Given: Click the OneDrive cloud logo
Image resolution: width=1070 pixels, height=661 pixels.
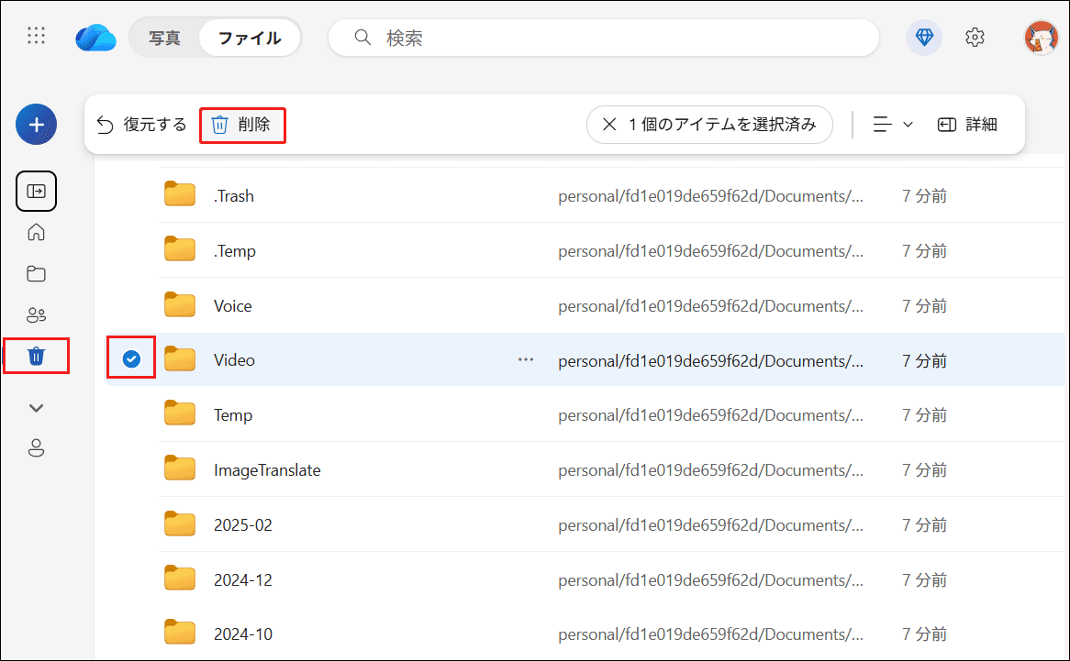Looking at the screenshot, I should (95, 36).
